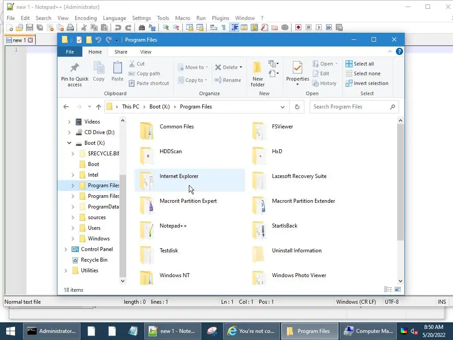453x340 pixels.
Task: Close the new 1 tab in Notepad++
Action: pyautogui.click(x=31, y=40)
